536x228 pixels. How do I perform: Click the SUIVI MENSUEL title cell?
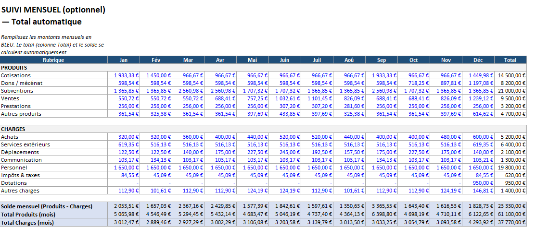coord(53,10)
